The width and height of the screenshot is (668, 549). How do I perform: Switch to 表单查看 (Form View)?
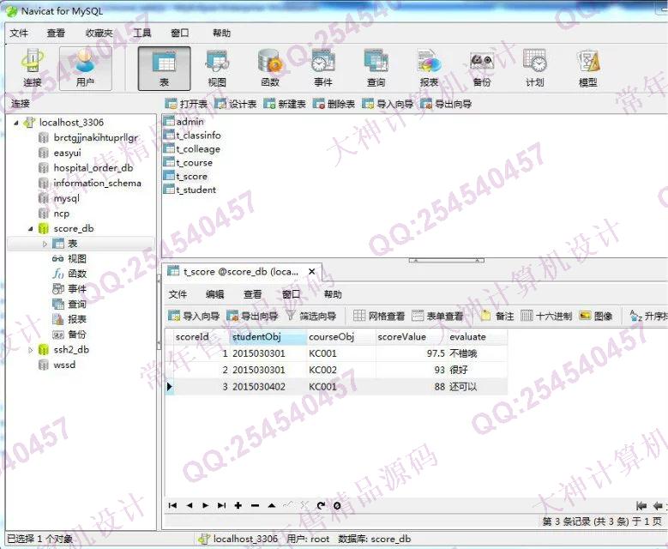[437, 316]
